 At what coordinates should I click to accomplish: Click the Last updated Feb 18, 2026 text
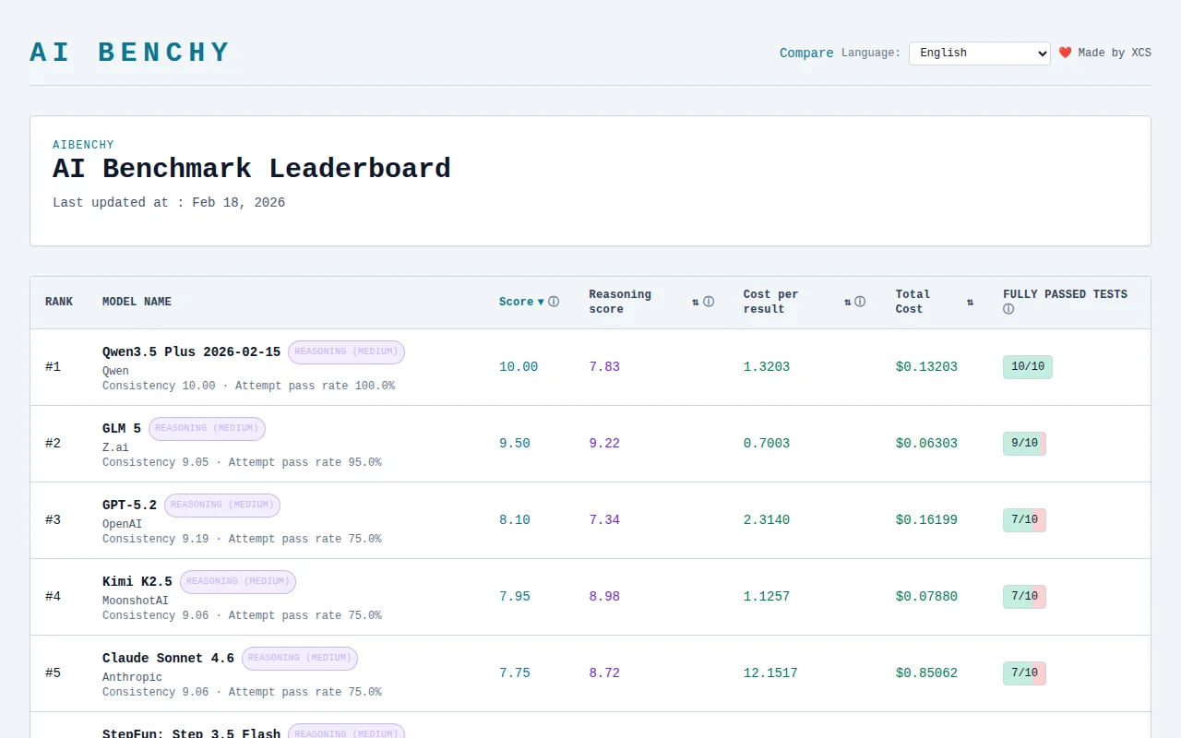(x=169, y=203)
